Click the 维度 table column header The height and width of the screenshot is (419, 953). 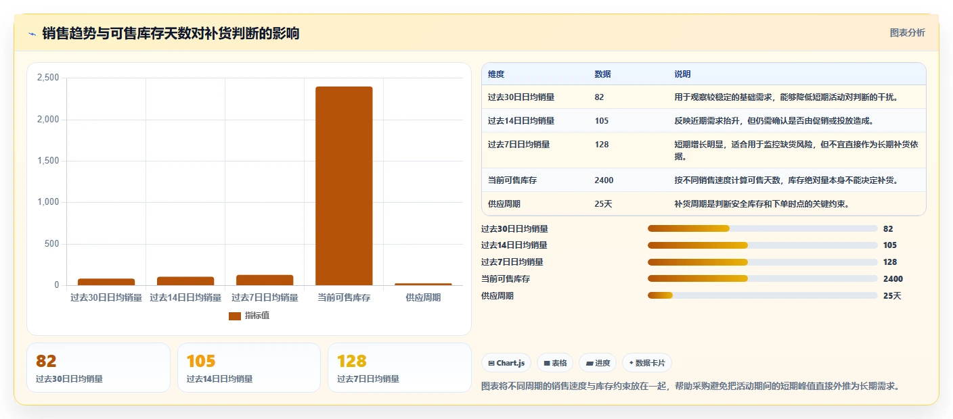(496, 74)
